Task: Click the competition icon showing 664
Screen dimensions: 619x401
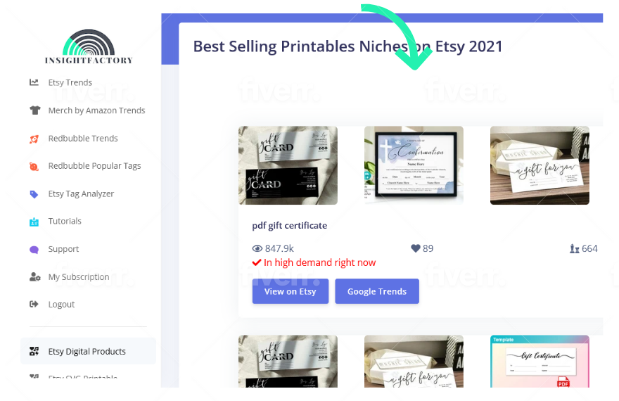Action: point(575,248)
